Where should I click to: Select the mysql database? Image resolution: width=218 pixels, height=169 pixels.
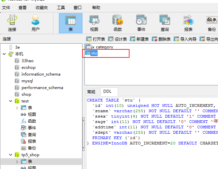(x=27, y=81)
